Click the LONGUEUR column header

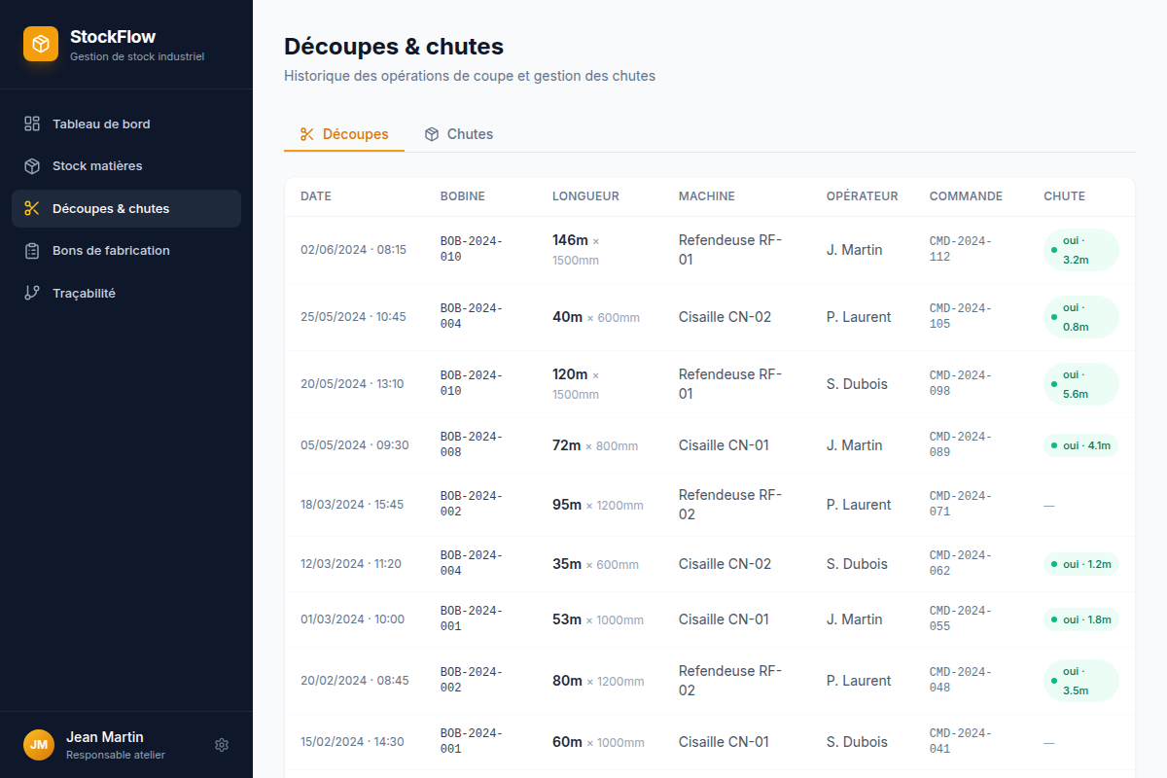coord(585,196)
